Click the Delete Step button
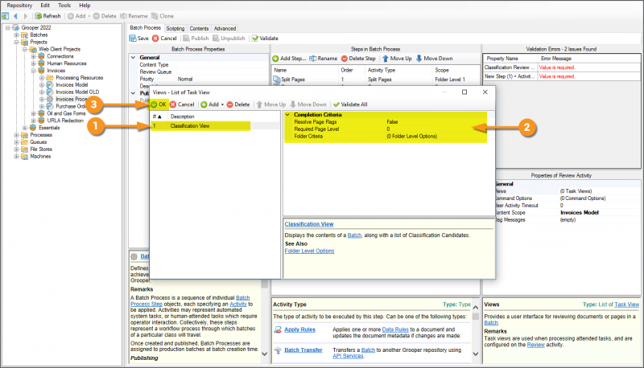Viewport: 644px width, 368px height. [358, 59]
